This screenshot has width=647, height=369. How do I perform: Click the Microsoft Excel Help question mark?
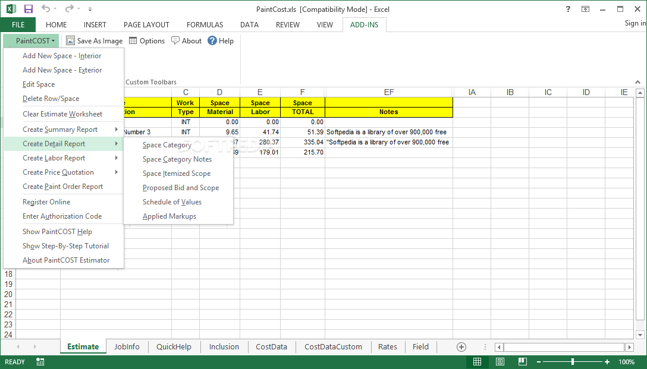click(x=568, y=9)
